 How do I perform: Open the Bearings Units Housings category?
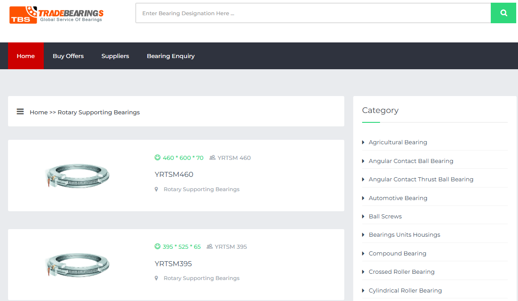click(x=405, y=235)
